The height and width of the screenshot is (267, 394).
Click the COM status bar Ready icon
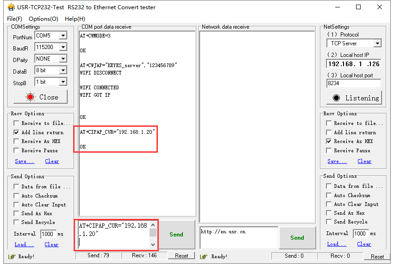12,256
